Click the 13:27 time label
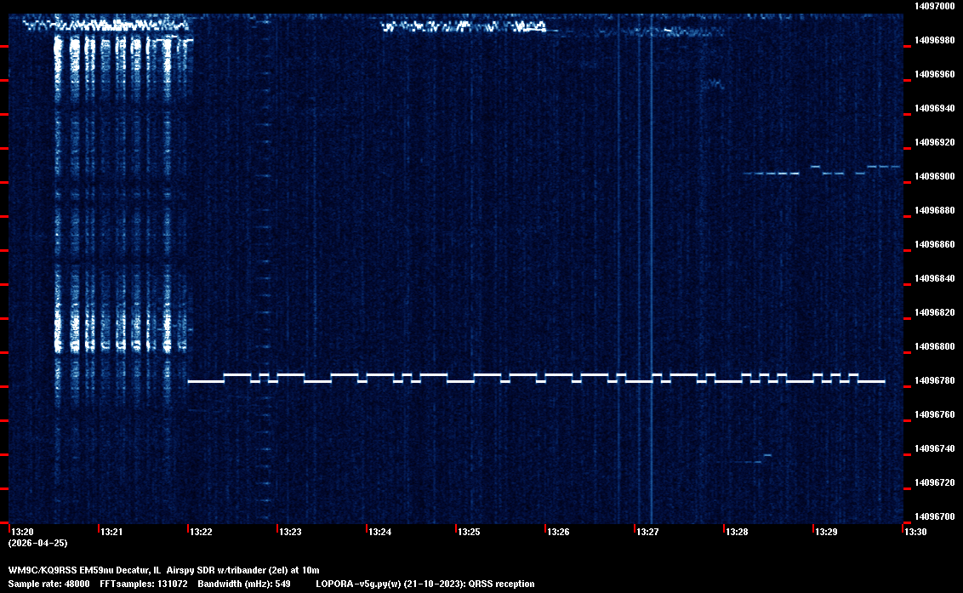Image resolution: width=963 pixels, height=593 pixels. (648, 532)
